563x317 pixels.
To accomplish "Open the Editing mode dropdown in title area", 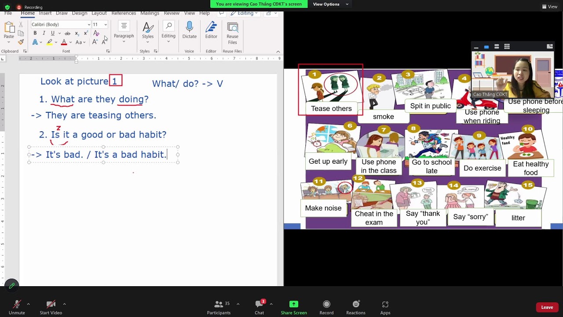I will click(x=245, y=13).
